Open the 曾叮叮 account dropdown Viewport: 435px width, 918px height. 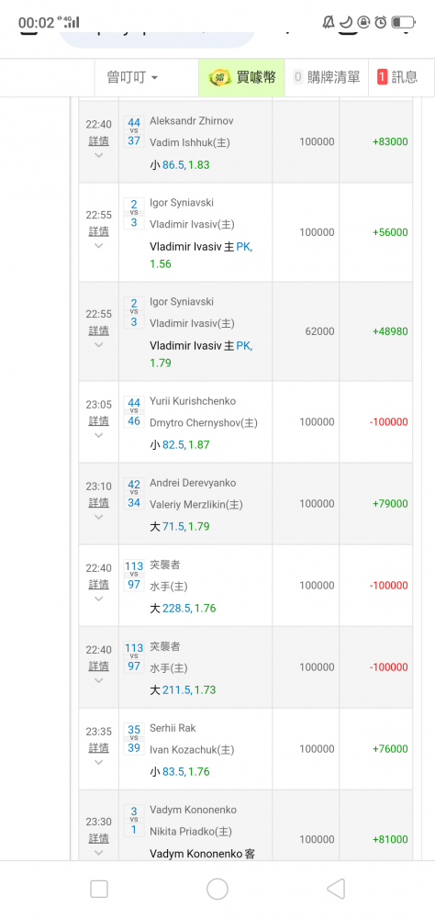[132, 77]
